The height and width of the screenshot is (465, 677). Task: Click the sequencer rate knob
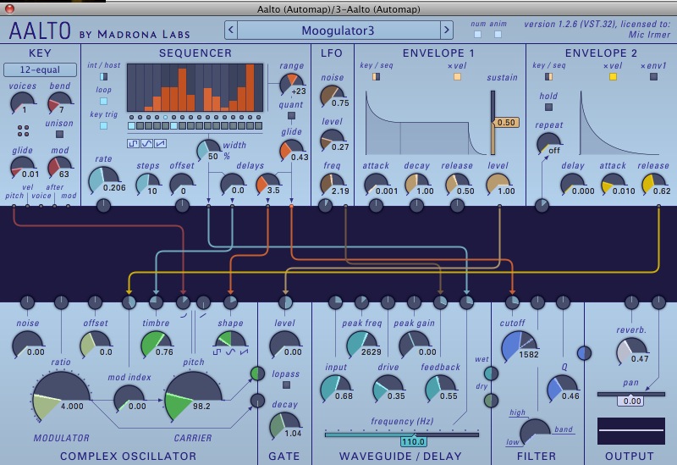click(x=102, y=180)
